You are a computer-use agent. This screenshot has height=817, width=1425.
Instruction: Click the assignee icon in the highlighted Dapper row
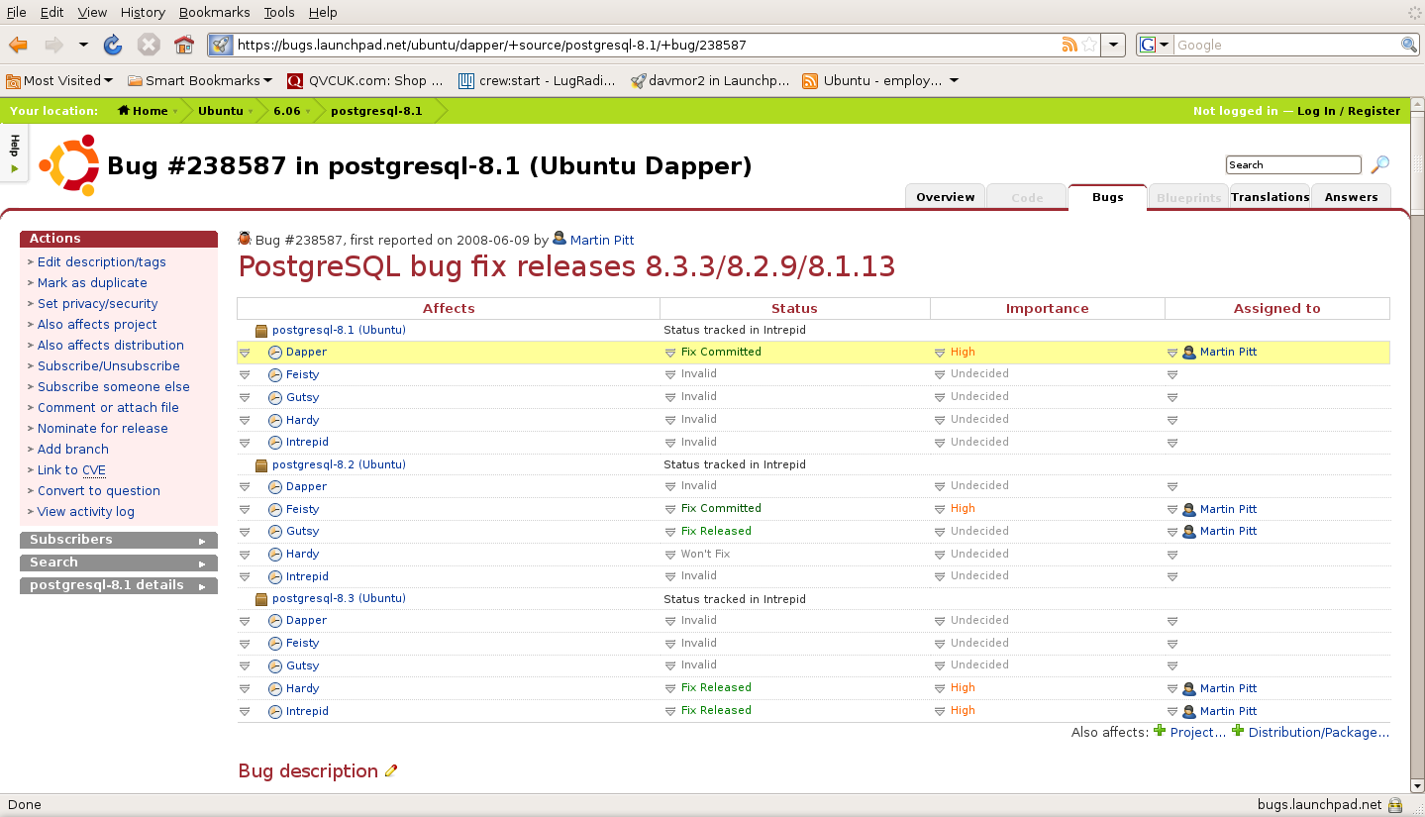[x=1189, y=353]
